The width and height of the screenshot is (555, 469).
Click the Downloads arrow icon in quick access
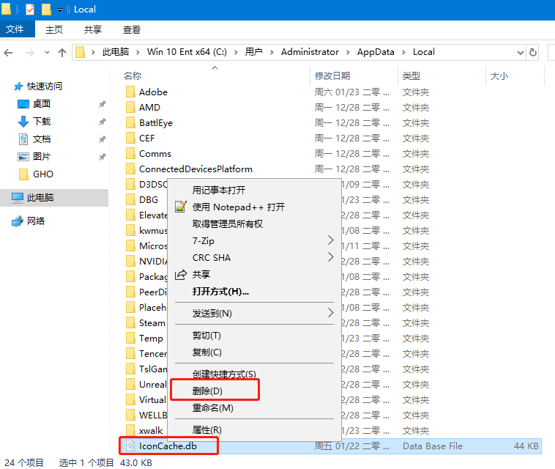23,122
